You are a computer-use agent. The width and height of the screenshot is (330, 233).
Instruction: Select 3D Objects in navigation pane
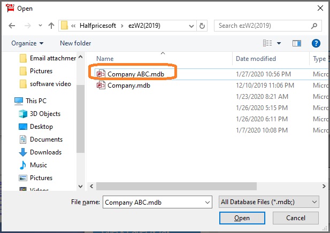[45, 114]
